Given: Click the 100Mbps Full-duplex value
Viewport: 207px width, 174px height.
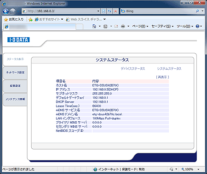Looking at the screenshot, I should 106,118.
